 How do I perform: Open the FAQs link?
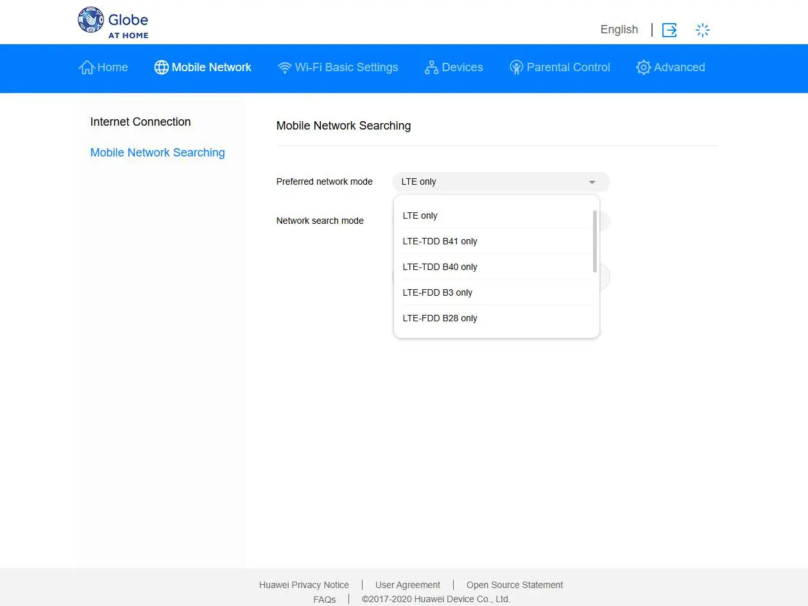325,600
